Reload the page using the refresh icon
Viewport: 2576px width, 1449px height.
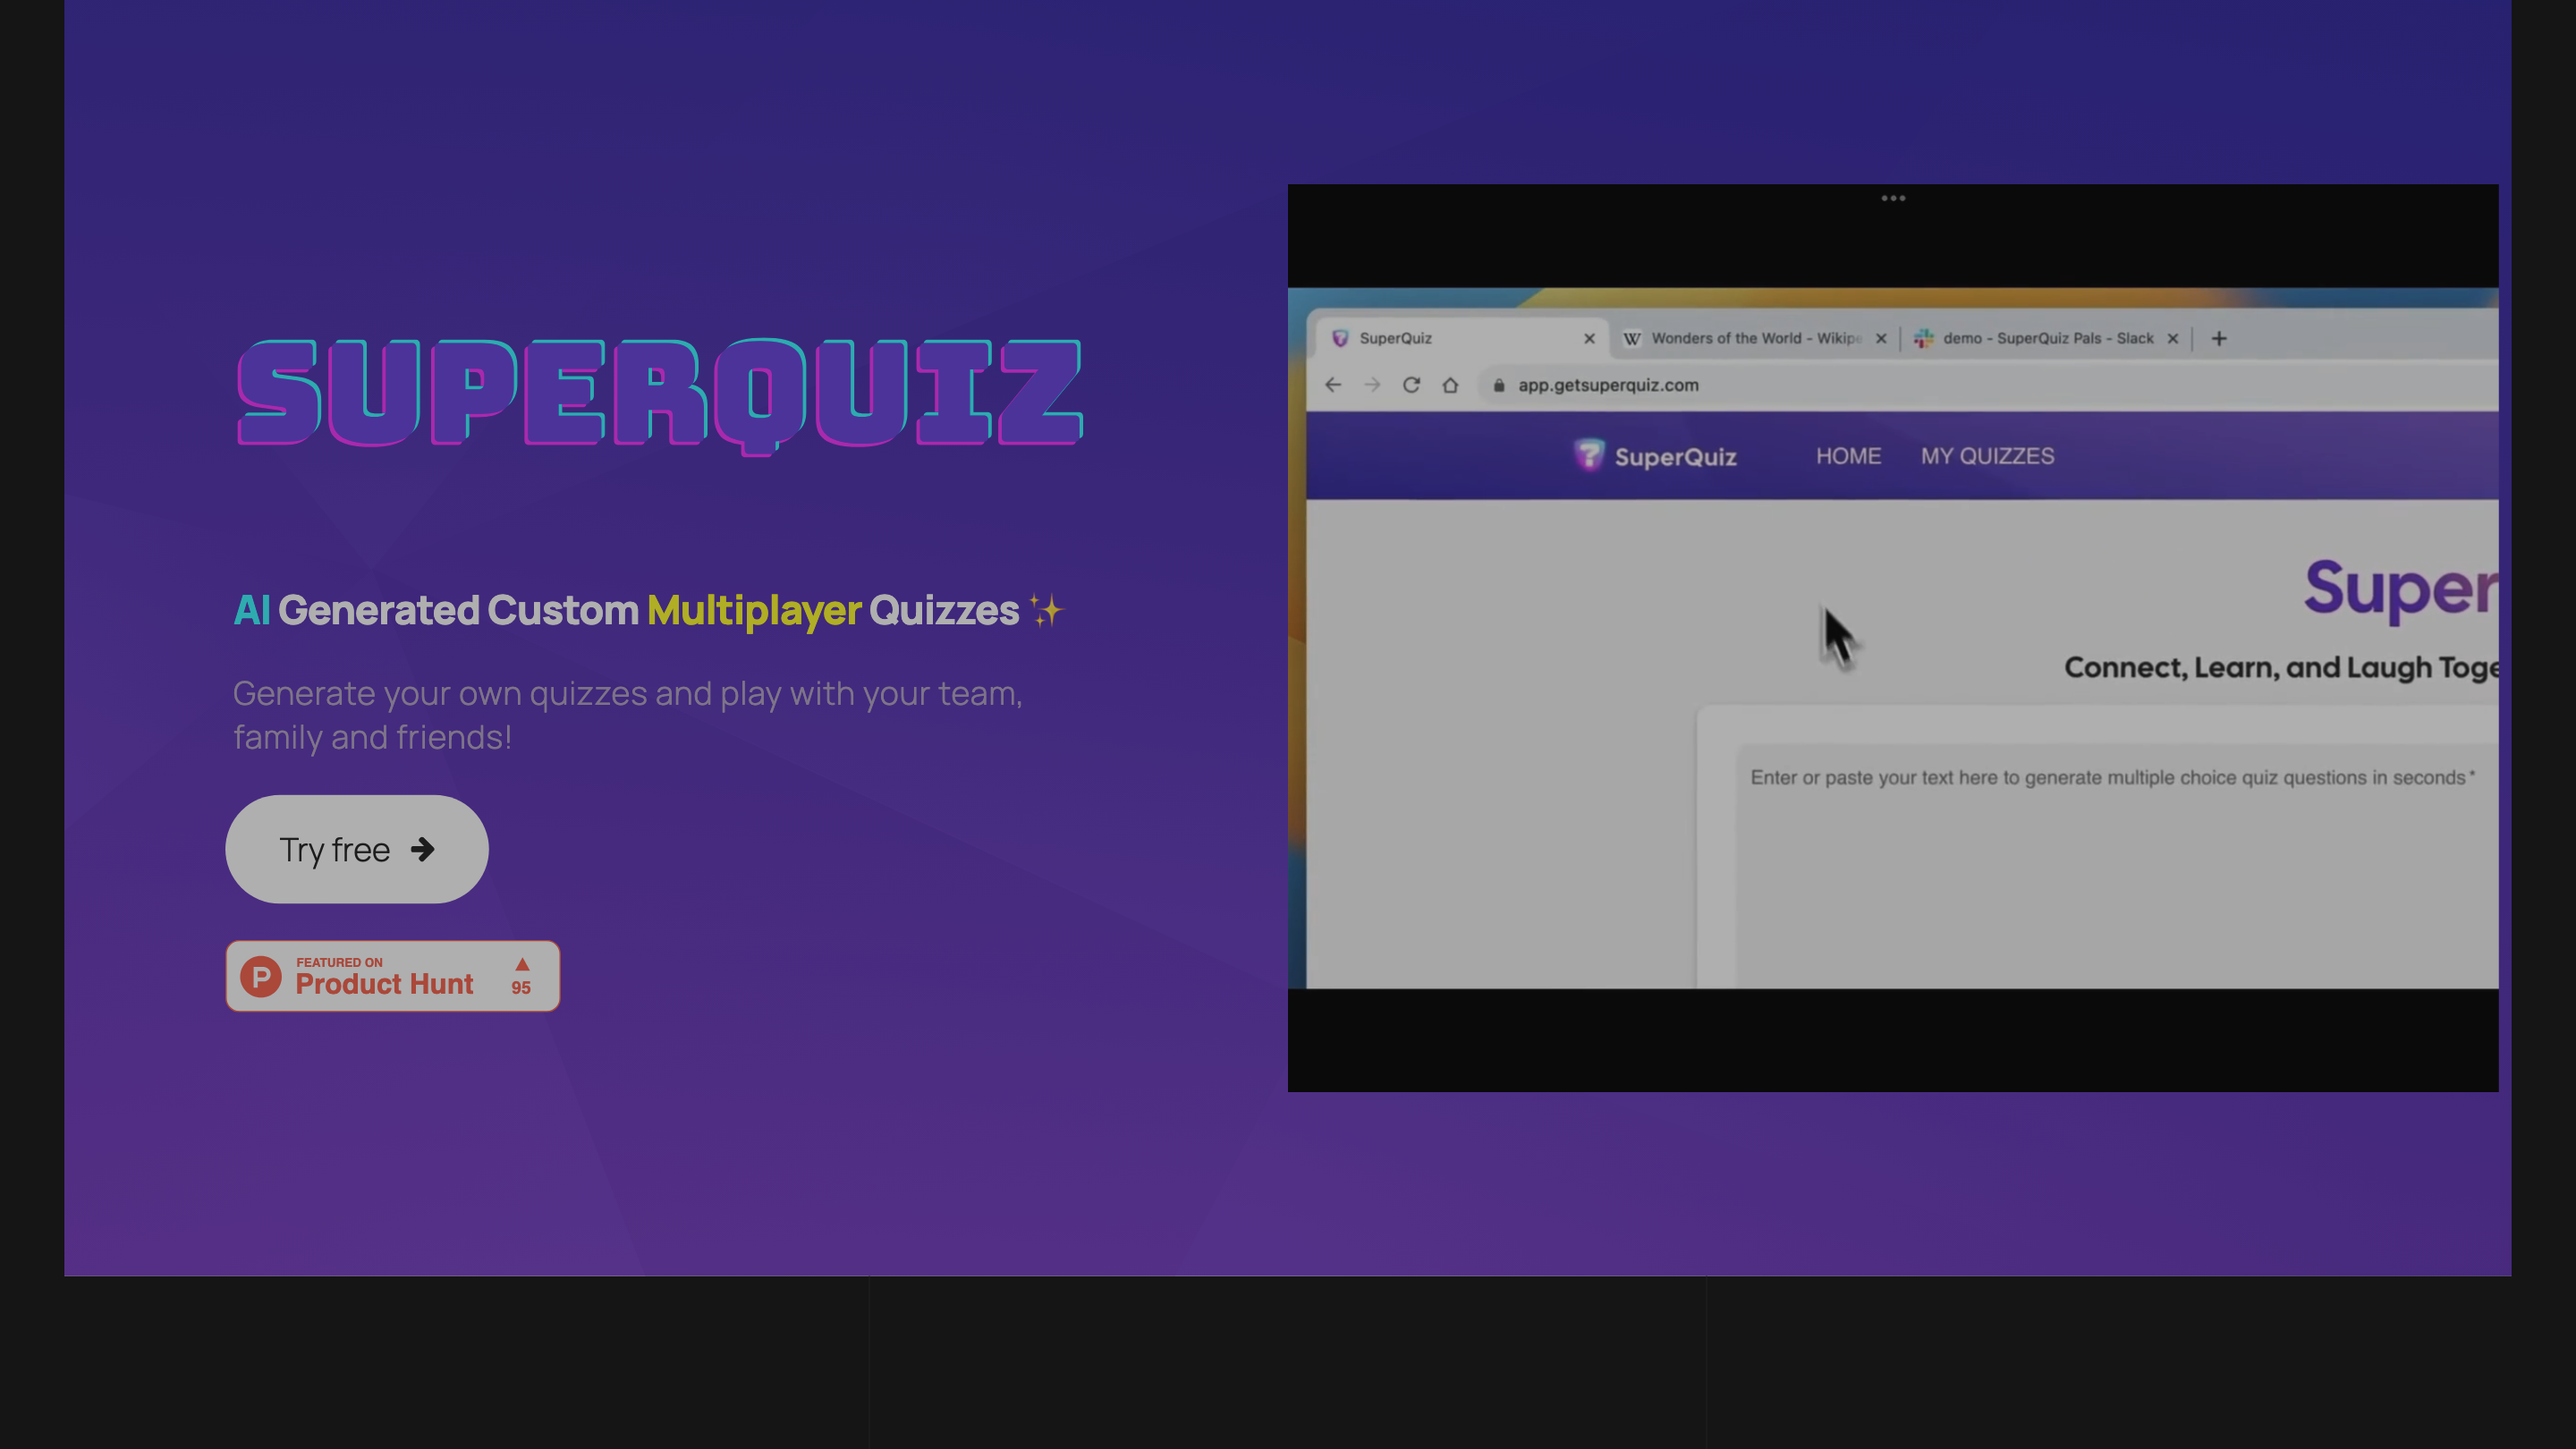click(x=1411, y=384)
